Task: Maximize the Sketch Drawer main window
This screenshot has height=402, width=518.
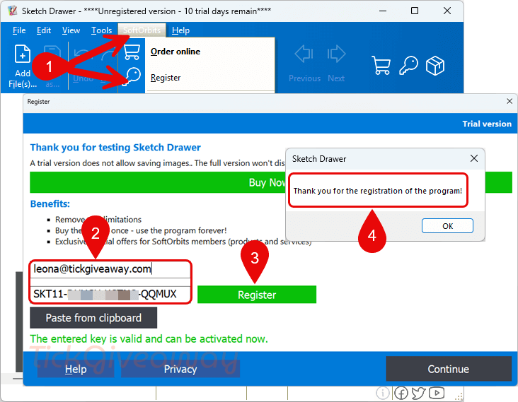Action: click(x=415, y=11)
